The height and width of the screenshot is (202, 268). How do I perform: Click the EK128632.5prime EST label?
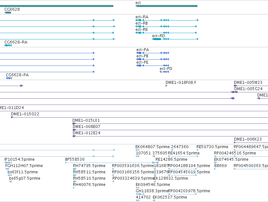point(171,178)
